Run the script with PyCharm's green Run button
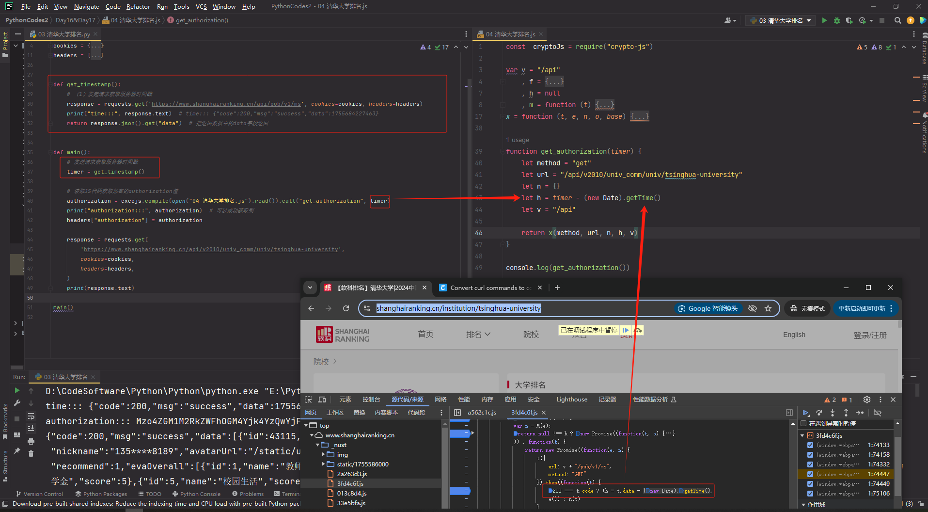 pos(824,20)
